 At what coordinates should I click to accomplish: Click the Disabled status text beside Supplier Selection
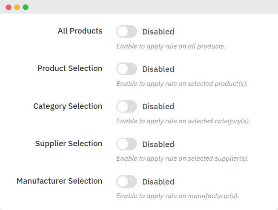[158, 144]
